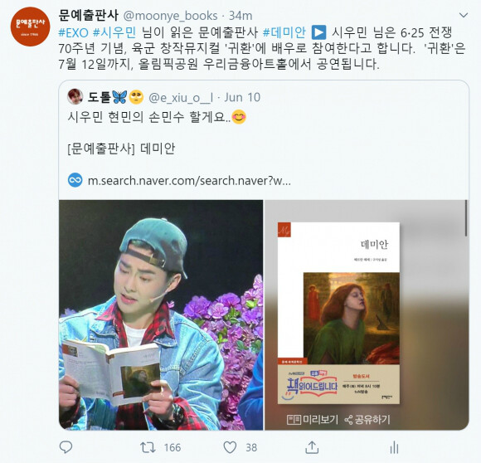Image resolution: width=481 pixels, height=463 pixels.
Task: Open the photo of man reading book
Action: pyautogui.click(x=161, y=314)
